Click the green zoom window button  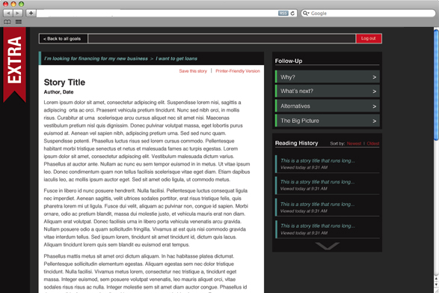point(21,4)
